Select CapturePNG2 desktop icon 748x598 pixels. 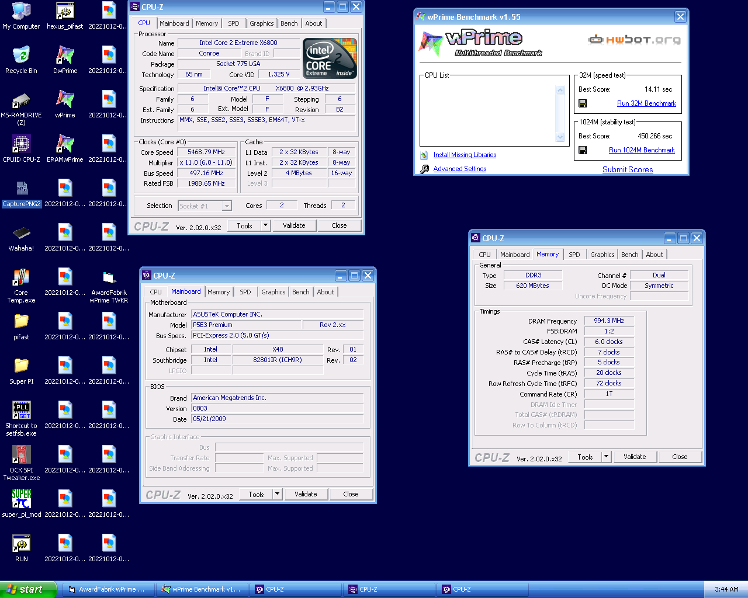[x=21, y=193]
